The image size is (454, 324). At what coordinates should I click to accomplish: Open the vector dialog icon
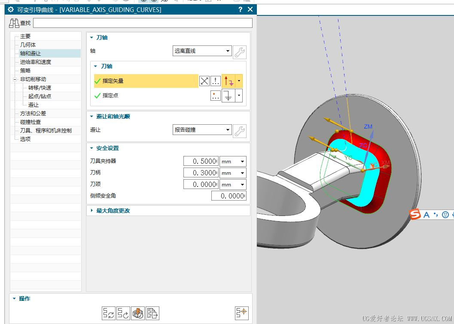[216, 81]
